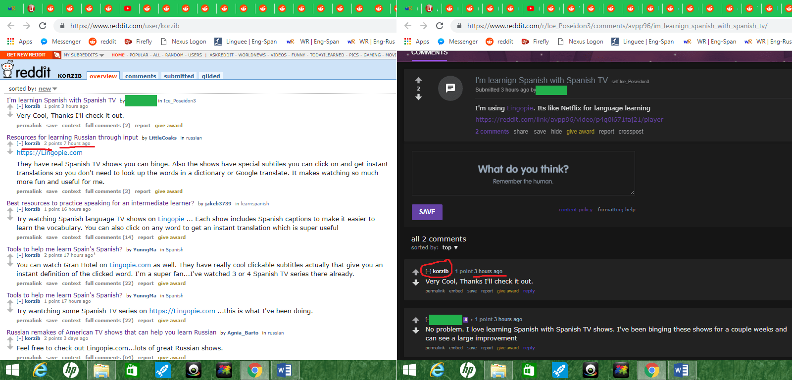Open the YouTube tab in left window

[128, 8]
